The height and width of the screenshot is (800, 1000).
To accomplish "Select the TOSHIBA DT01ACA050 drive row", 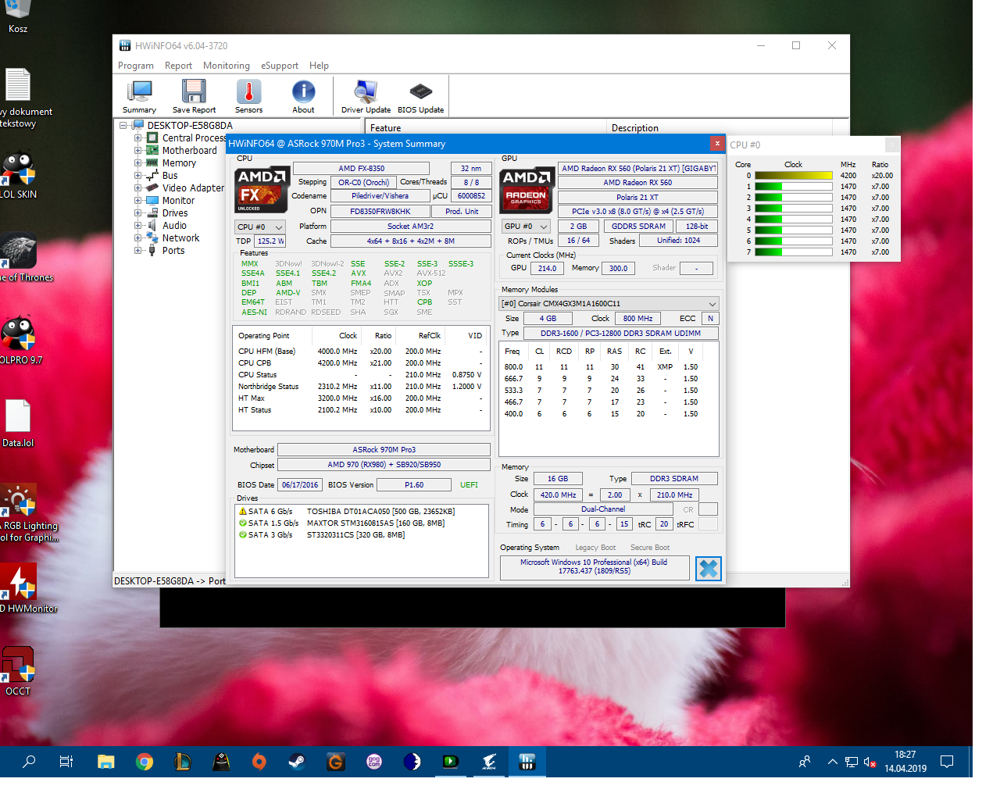I will point(361,511).
